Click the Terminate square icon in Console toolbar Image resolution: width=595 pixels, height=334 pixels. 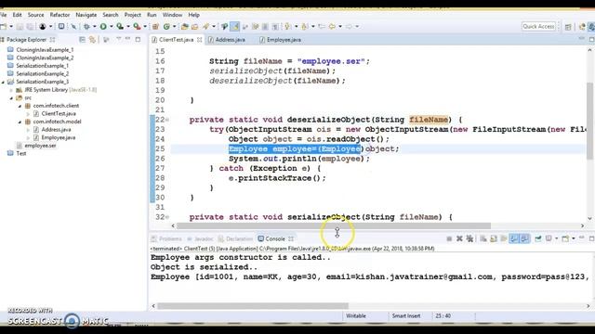pos(449,238)
